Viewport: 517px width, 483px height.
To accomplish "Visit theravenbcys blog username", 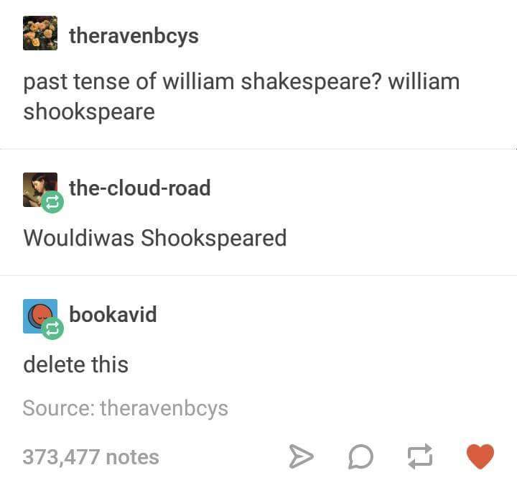I will (134, 35).
